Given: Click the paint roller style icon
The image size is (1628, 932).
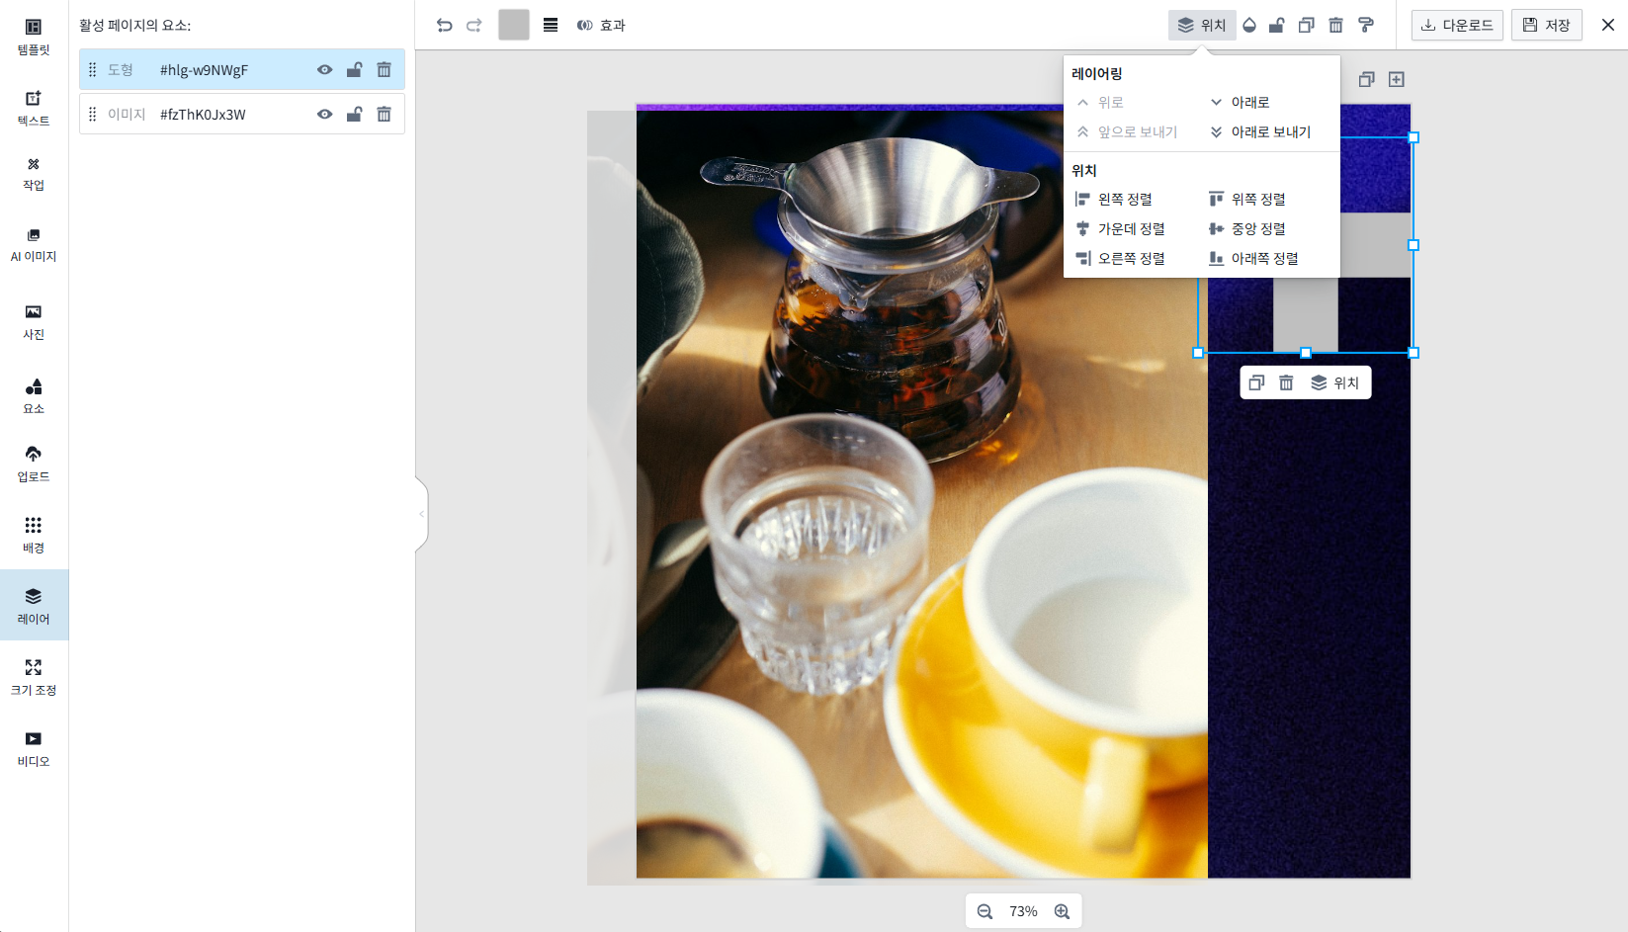Looking at the screenshot, I should pos(1366,25).
